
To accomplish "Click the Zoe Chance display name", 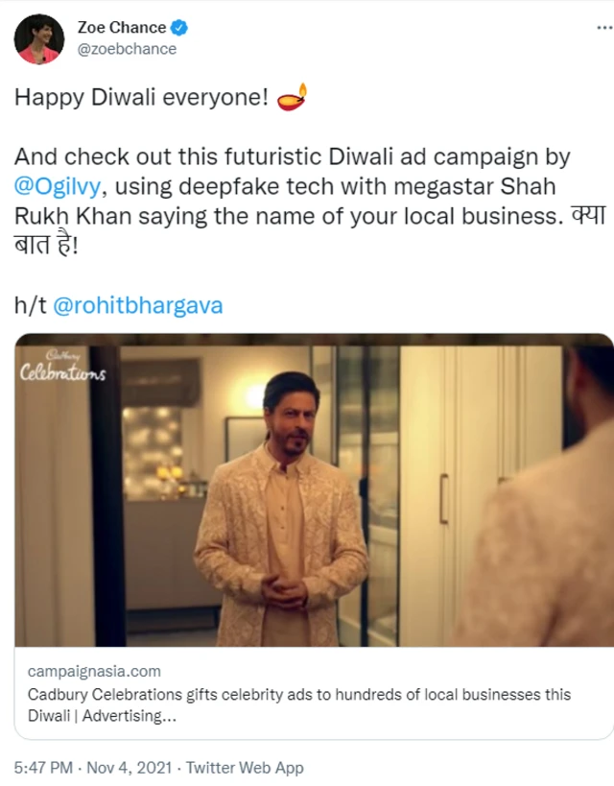I will pyautogui.click(x=122, y=27).
